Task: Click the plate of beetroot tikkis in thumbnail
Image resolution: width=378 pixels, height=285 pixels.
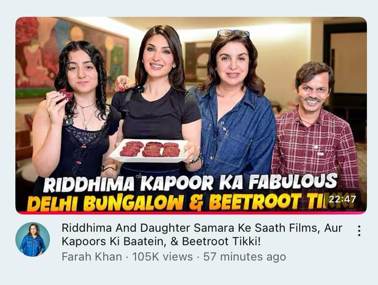Action: point(149,150)
